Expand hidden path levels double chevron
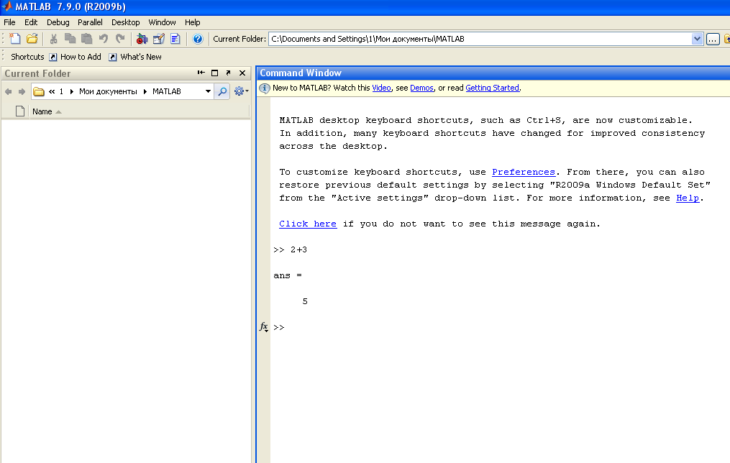730x463 pixels. [x=52, y=92]
